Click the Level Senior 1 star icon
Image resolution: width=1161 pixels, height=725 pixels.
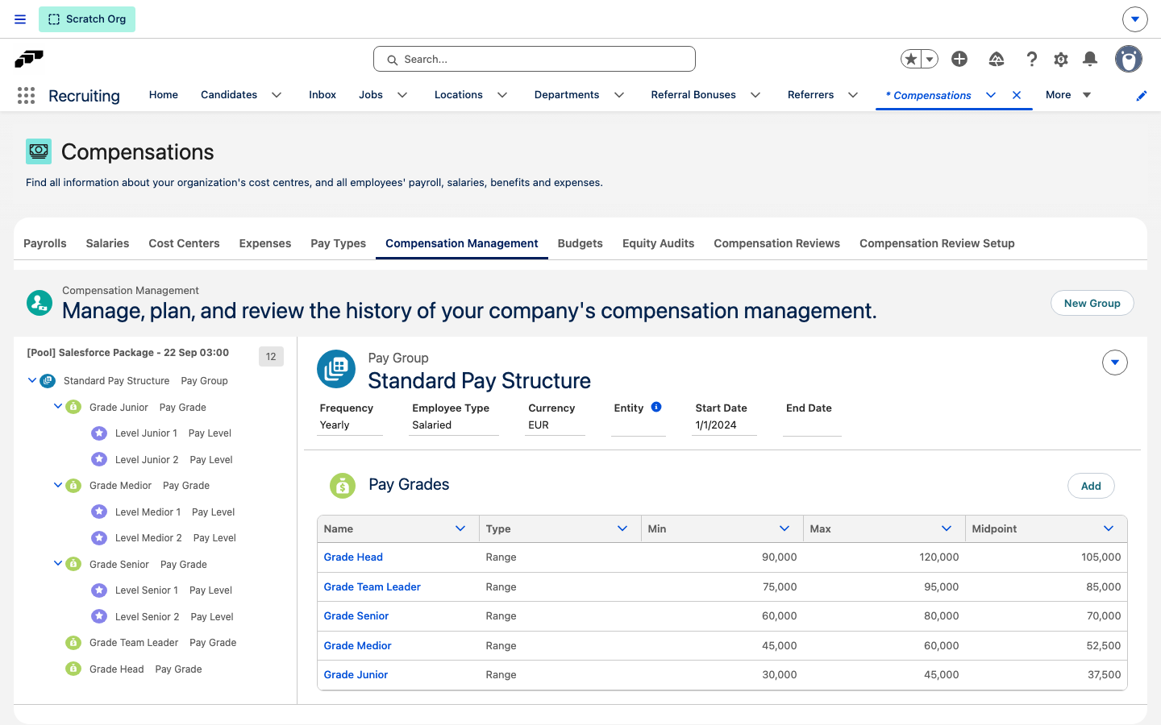99,590
